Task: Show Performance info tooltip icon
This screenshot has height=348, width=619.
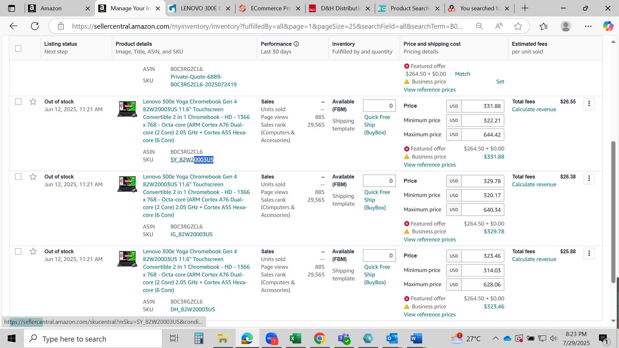Action: click(296, 44)
